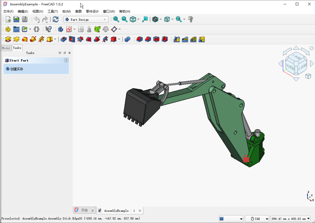Open the Part Design workbench dropdown

tap(86, 20)
